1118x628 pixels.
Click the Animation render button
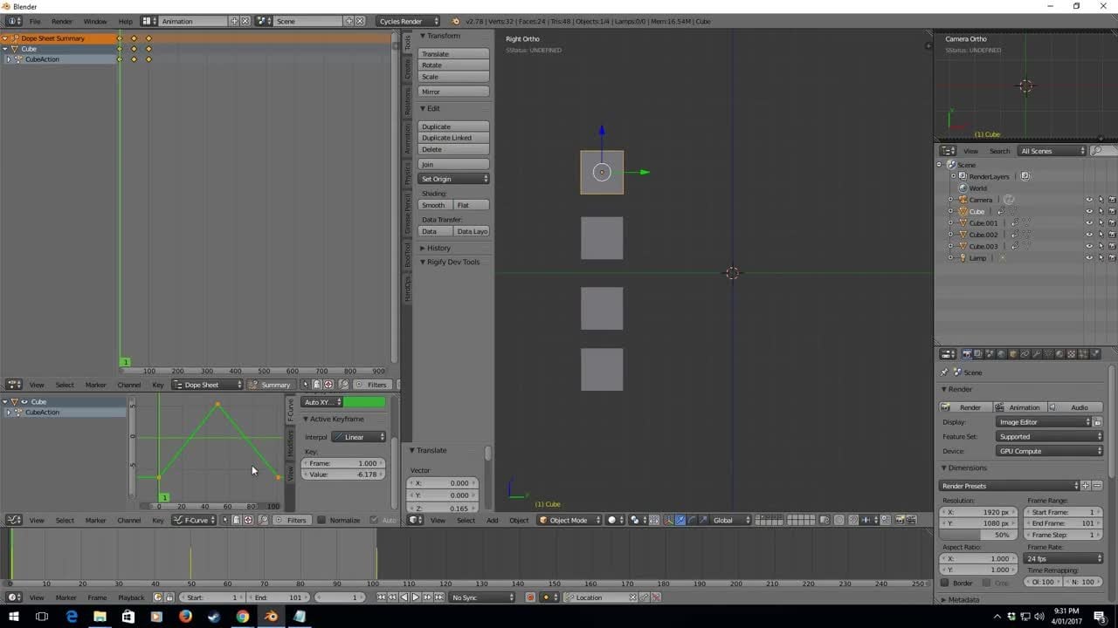coord(1018,407)
